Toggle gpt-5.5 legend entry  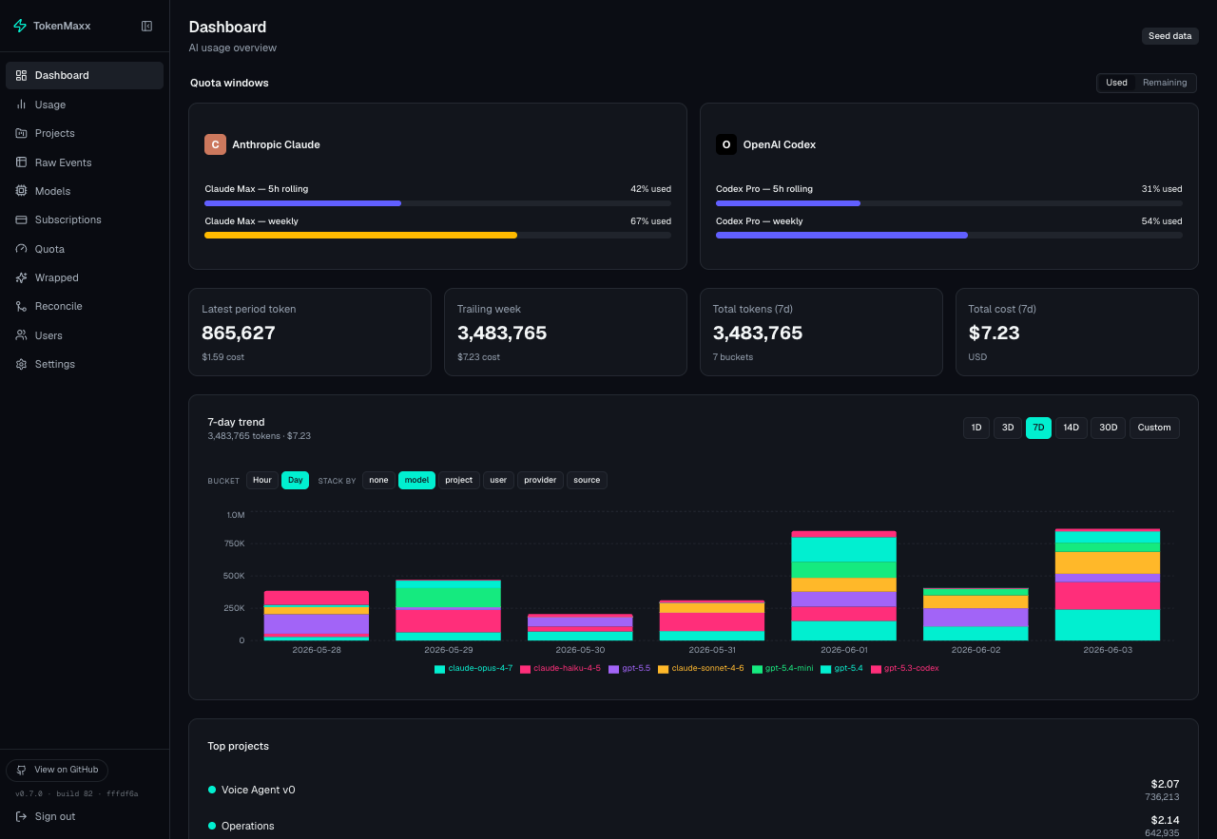pos(629,669)
